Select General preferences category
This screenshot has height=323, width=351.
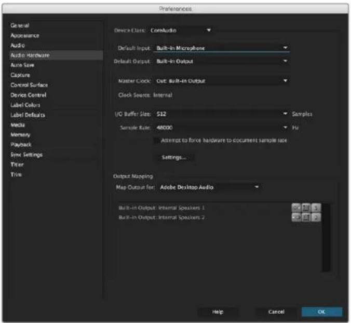[56, 25]
